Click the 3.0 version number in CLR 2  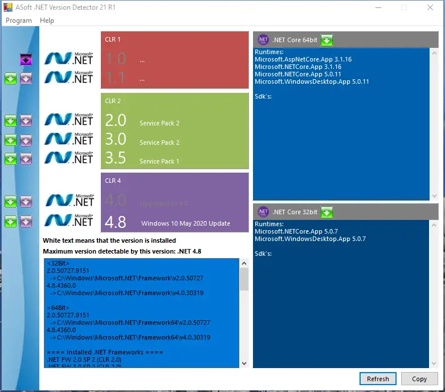pyautogui.click(x=116, y=139)
